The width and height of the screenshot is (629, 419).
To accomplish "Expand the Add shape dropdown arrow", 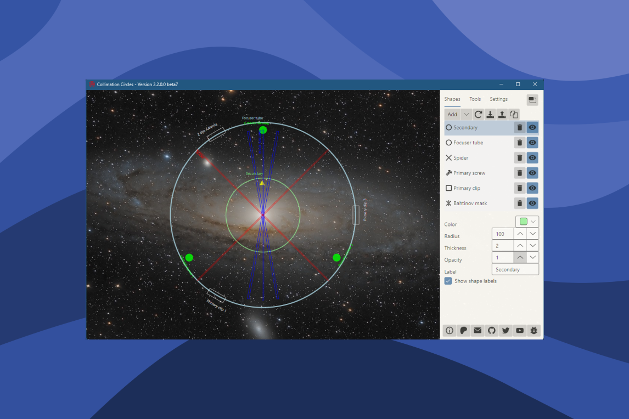I will 466,114.
